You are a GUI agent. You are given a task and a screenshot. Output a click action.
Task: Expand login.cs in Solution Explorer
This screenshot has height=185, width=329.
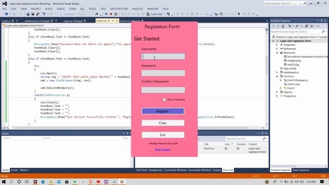pyautogui.click(x=277, y=92)
